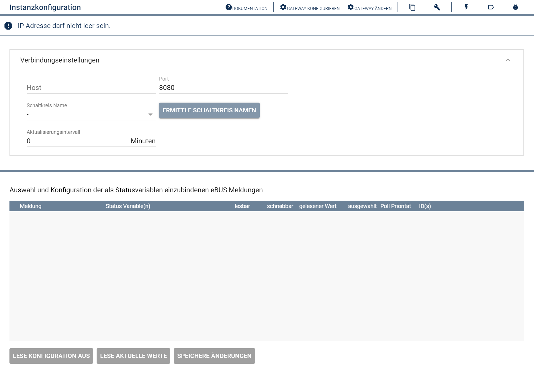Click the label tag icon

491,7
